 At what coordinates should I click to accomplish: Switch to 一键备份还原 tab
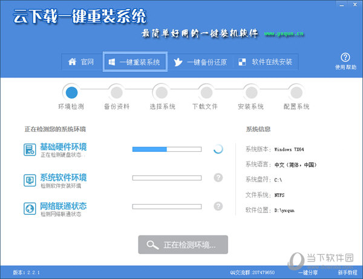pyautogui.click(x=200, y=62)
